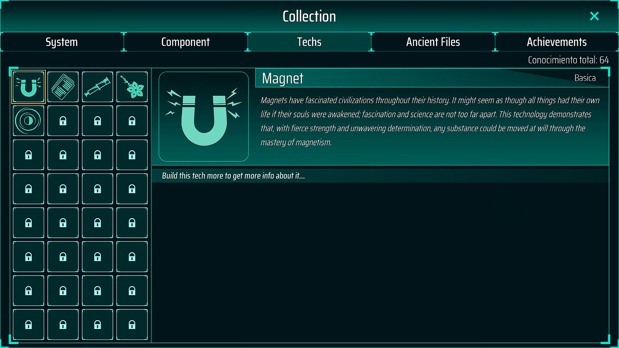
Task: Select the syringe tech icon
Action: [97, 87]
